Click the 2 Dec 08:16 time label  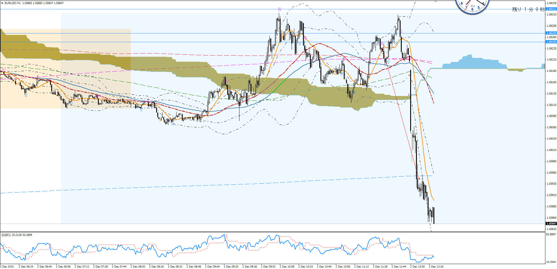click(x=156, y=267)
